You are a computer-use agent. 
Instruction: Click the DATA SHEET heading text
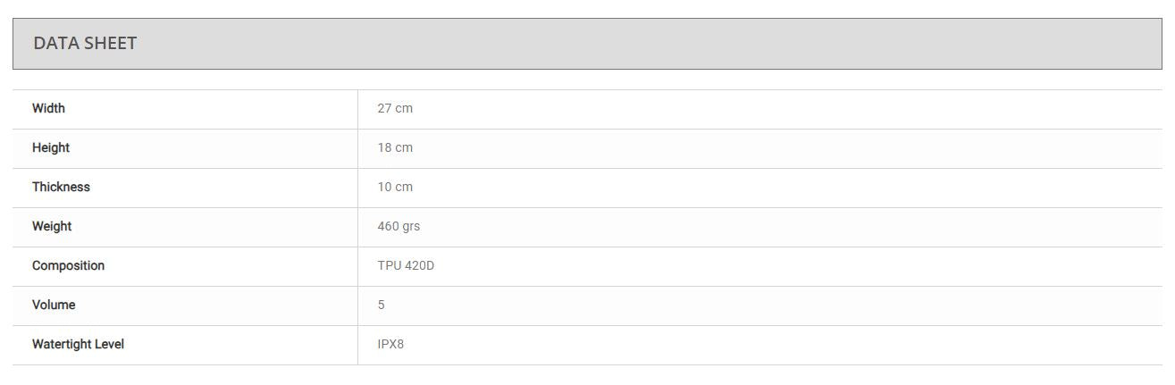(x=85, y=44)
